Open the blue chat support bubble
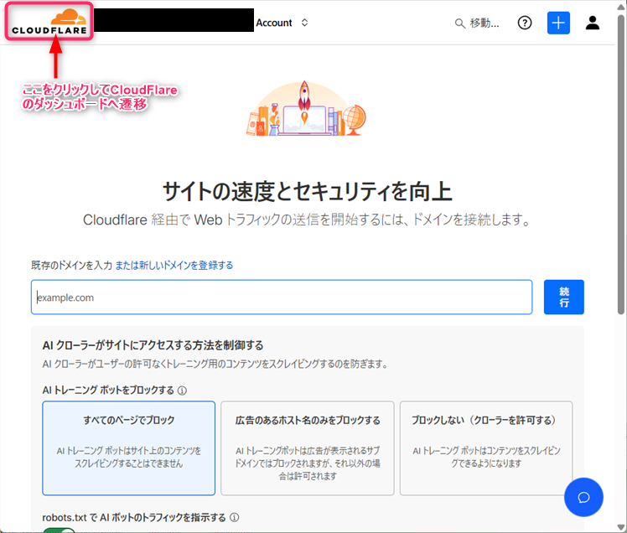The width and height of the screenshot is (627, 533). (x=584, y=497)
